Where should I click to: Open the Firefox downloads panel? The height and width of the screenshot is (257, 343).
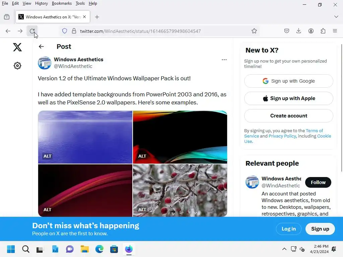(x=298, y=31)
